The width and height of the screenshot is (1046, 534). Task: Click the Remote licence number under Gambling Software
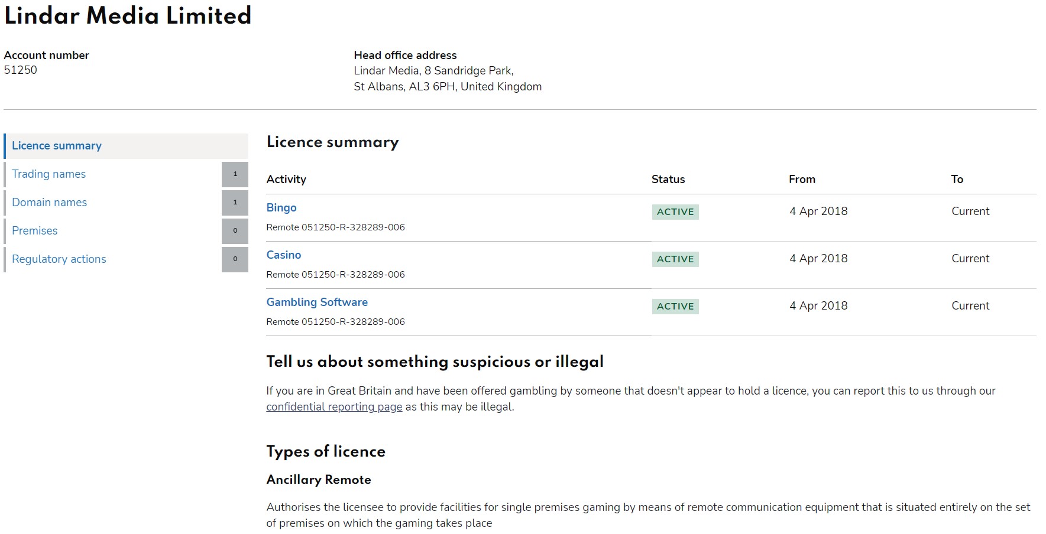(x=335, y=322)
